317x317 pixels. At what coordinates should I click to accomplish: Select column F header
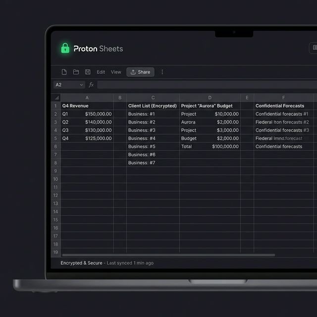coord(283,98)
